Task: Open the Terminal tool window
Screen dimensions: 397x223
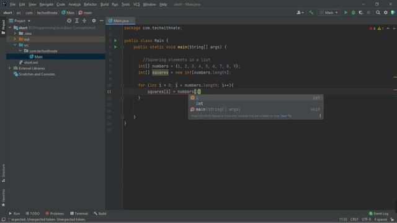Action: [79, 214]
